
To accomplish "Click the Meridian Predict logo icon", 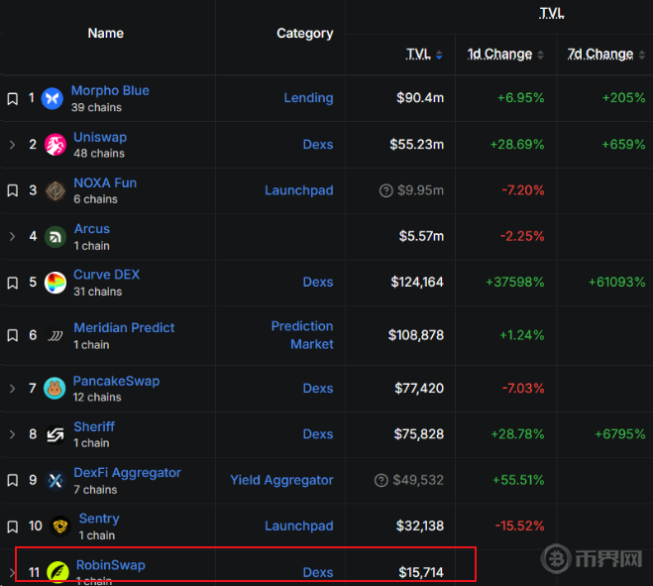I will 55,335.
